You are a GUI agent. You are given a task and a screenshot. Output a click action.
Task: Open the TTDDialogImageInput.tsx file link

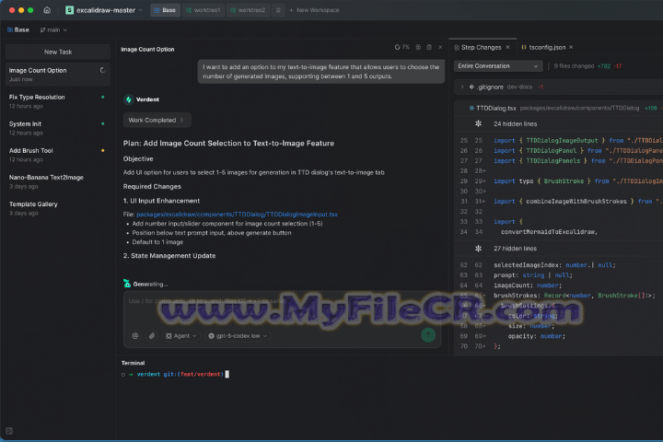(x=237, y=215)
